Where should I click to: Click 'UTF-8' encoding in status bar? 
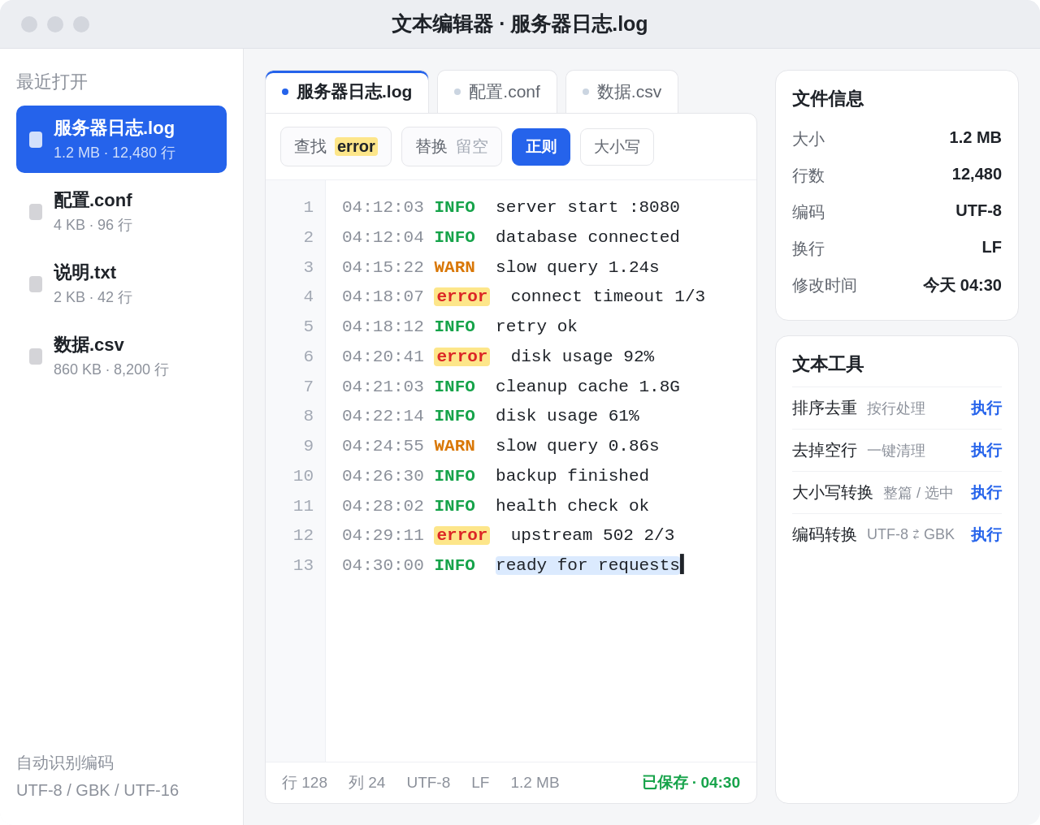(x=428, y=783)
